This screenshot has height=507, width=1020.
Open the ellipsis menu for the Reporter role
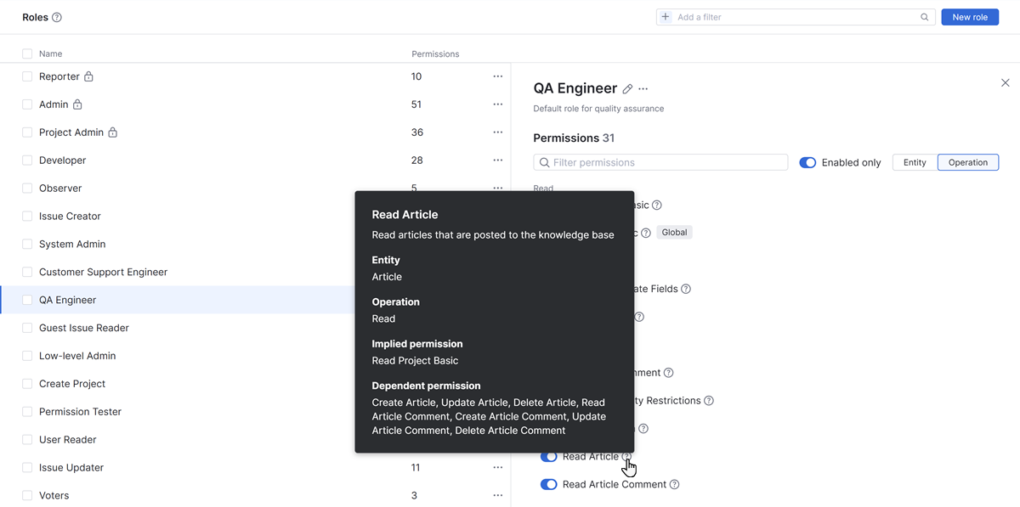[497, 76]
